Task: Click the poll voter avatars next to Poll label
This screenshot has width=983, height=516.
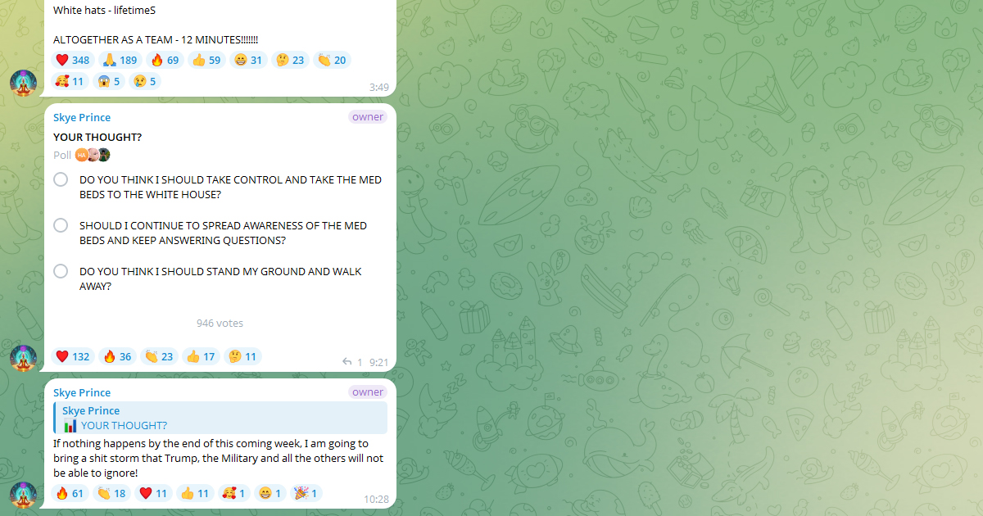Action: pos(93,155)
